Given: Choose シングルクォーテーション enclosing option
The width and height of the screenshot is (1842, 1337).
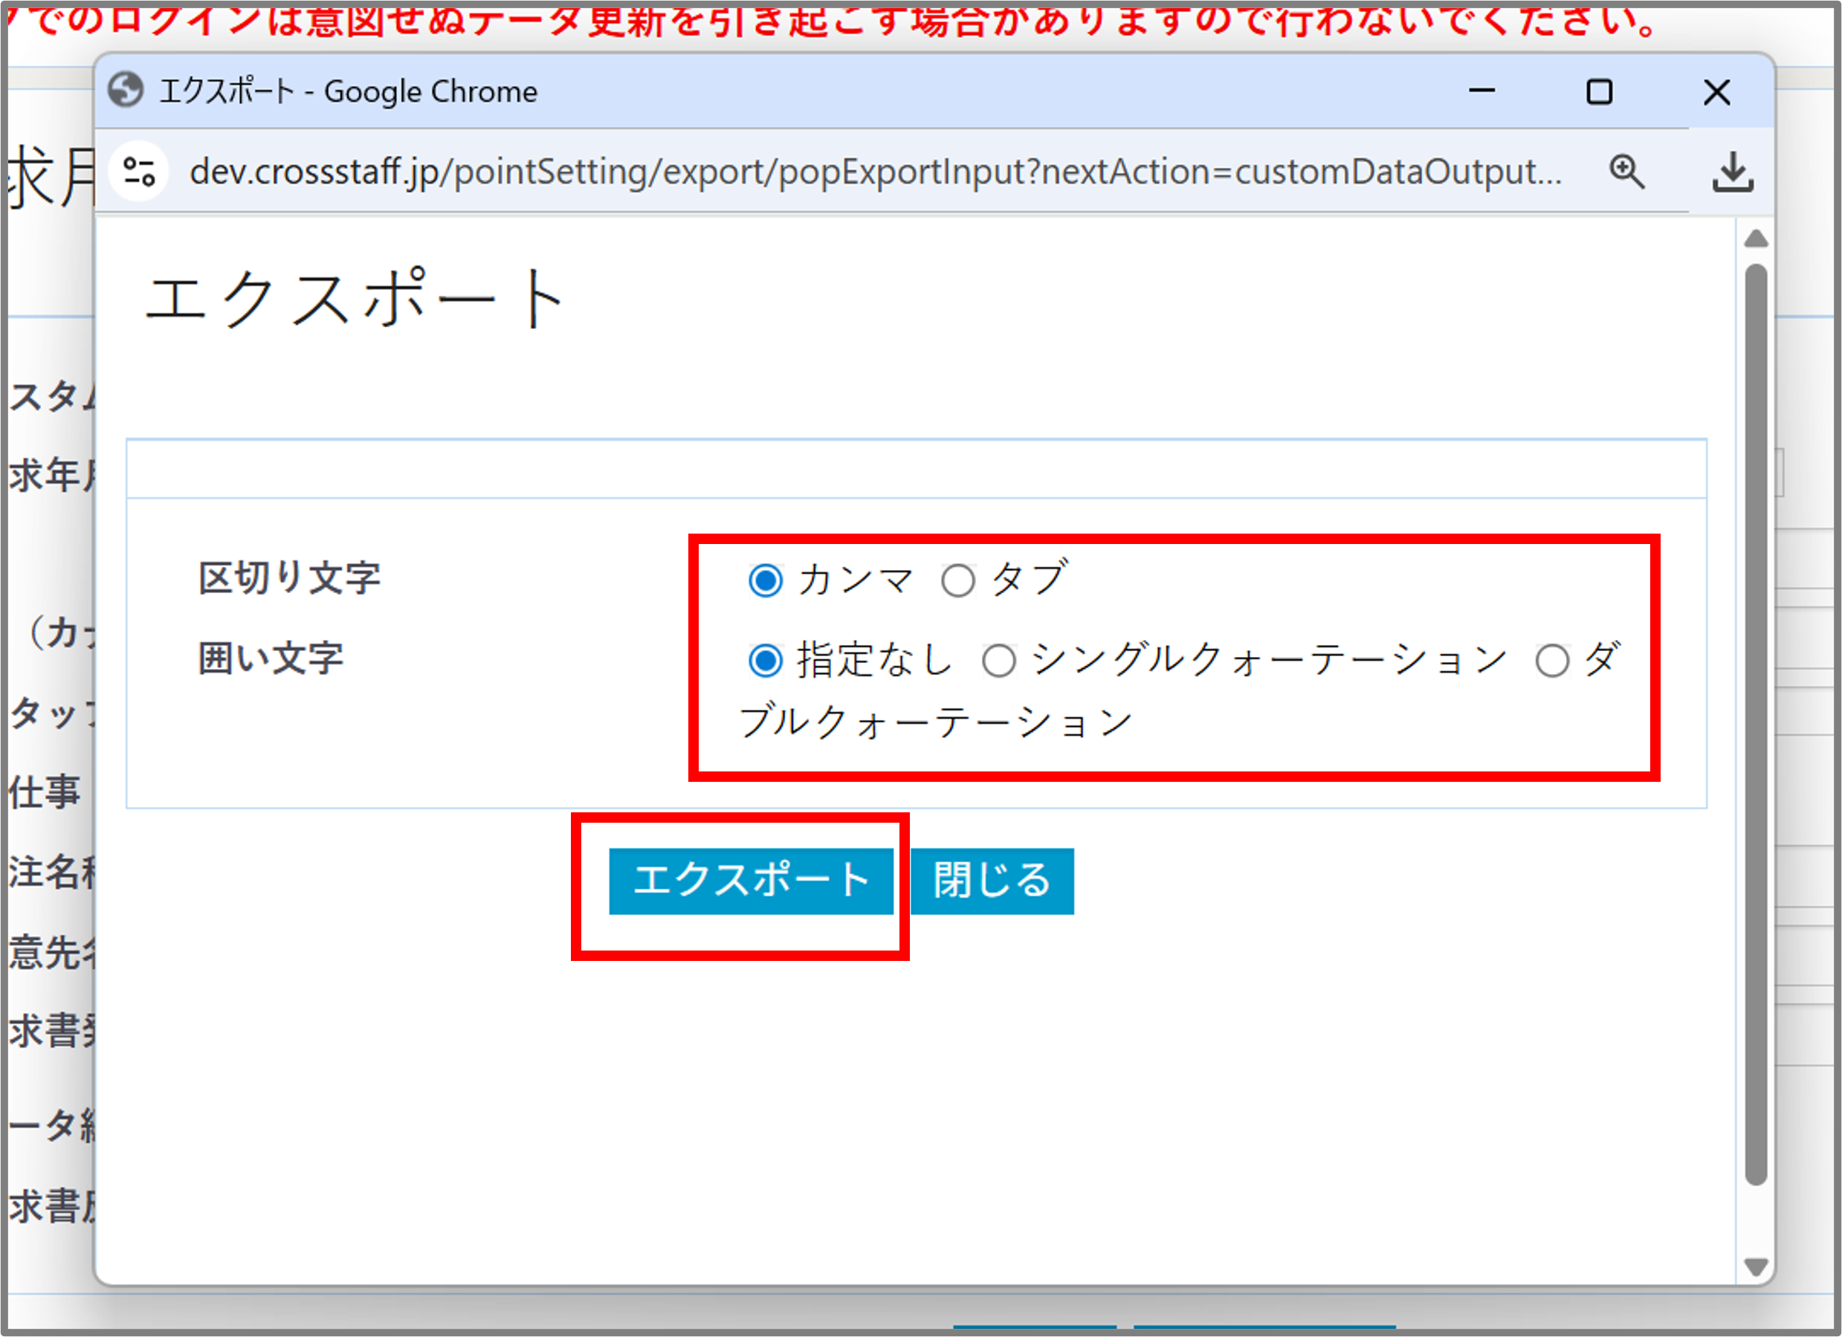Looking at the screenshot, I should pos(998,660).
